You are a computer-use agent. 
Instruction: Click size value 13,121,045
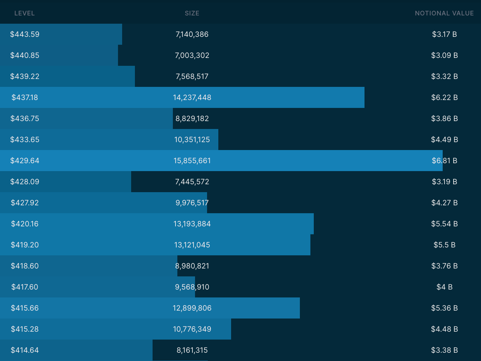(192, 245)
